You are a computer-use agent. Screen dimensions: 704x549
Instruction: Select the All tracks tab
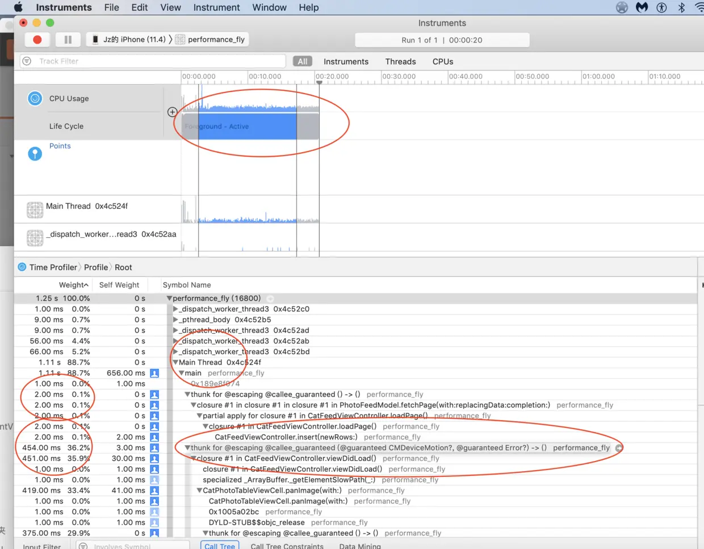pyautogui.click(x=303, y=61)
